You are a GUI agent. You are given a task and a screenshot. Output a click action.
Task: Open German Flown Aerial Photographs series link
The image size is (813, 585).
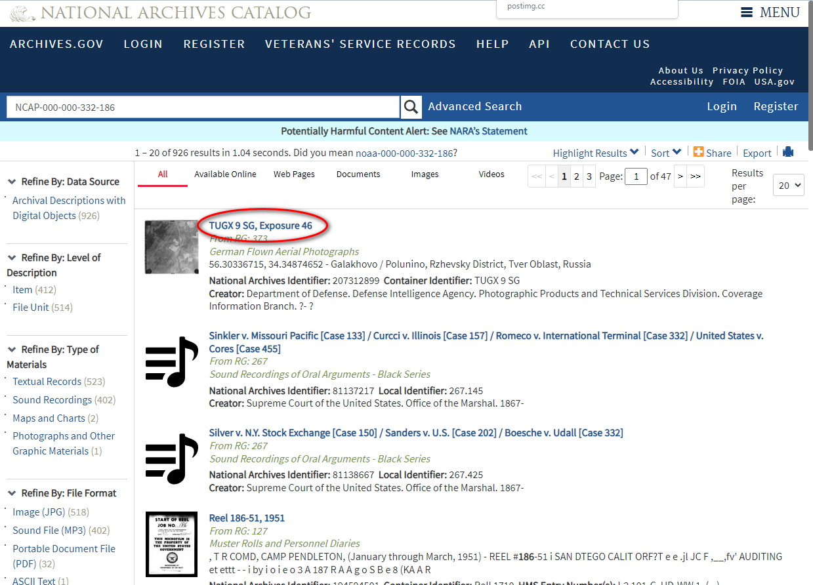pos(284,251)
